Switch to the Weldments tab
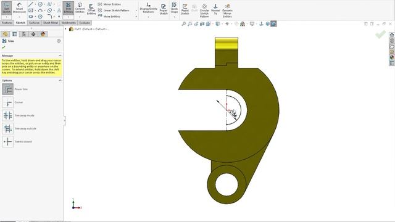This screenshot has width=395, height=222. tap(69, 23)
